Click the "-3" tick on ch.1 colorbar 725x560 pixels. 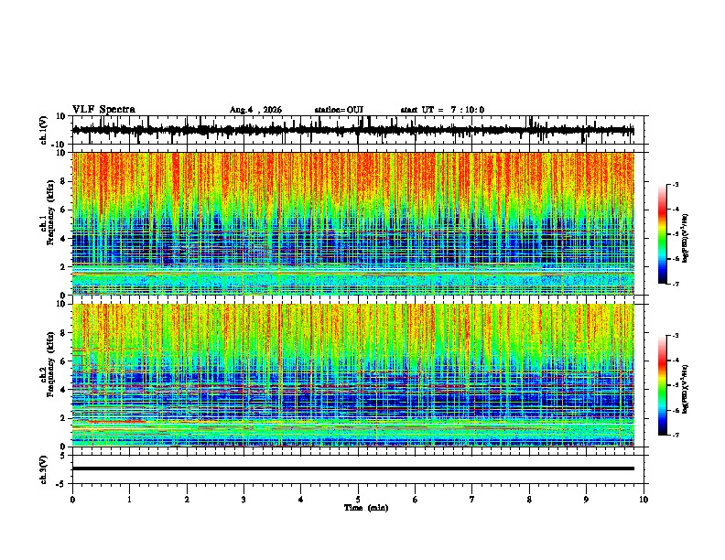pos(676,185)
